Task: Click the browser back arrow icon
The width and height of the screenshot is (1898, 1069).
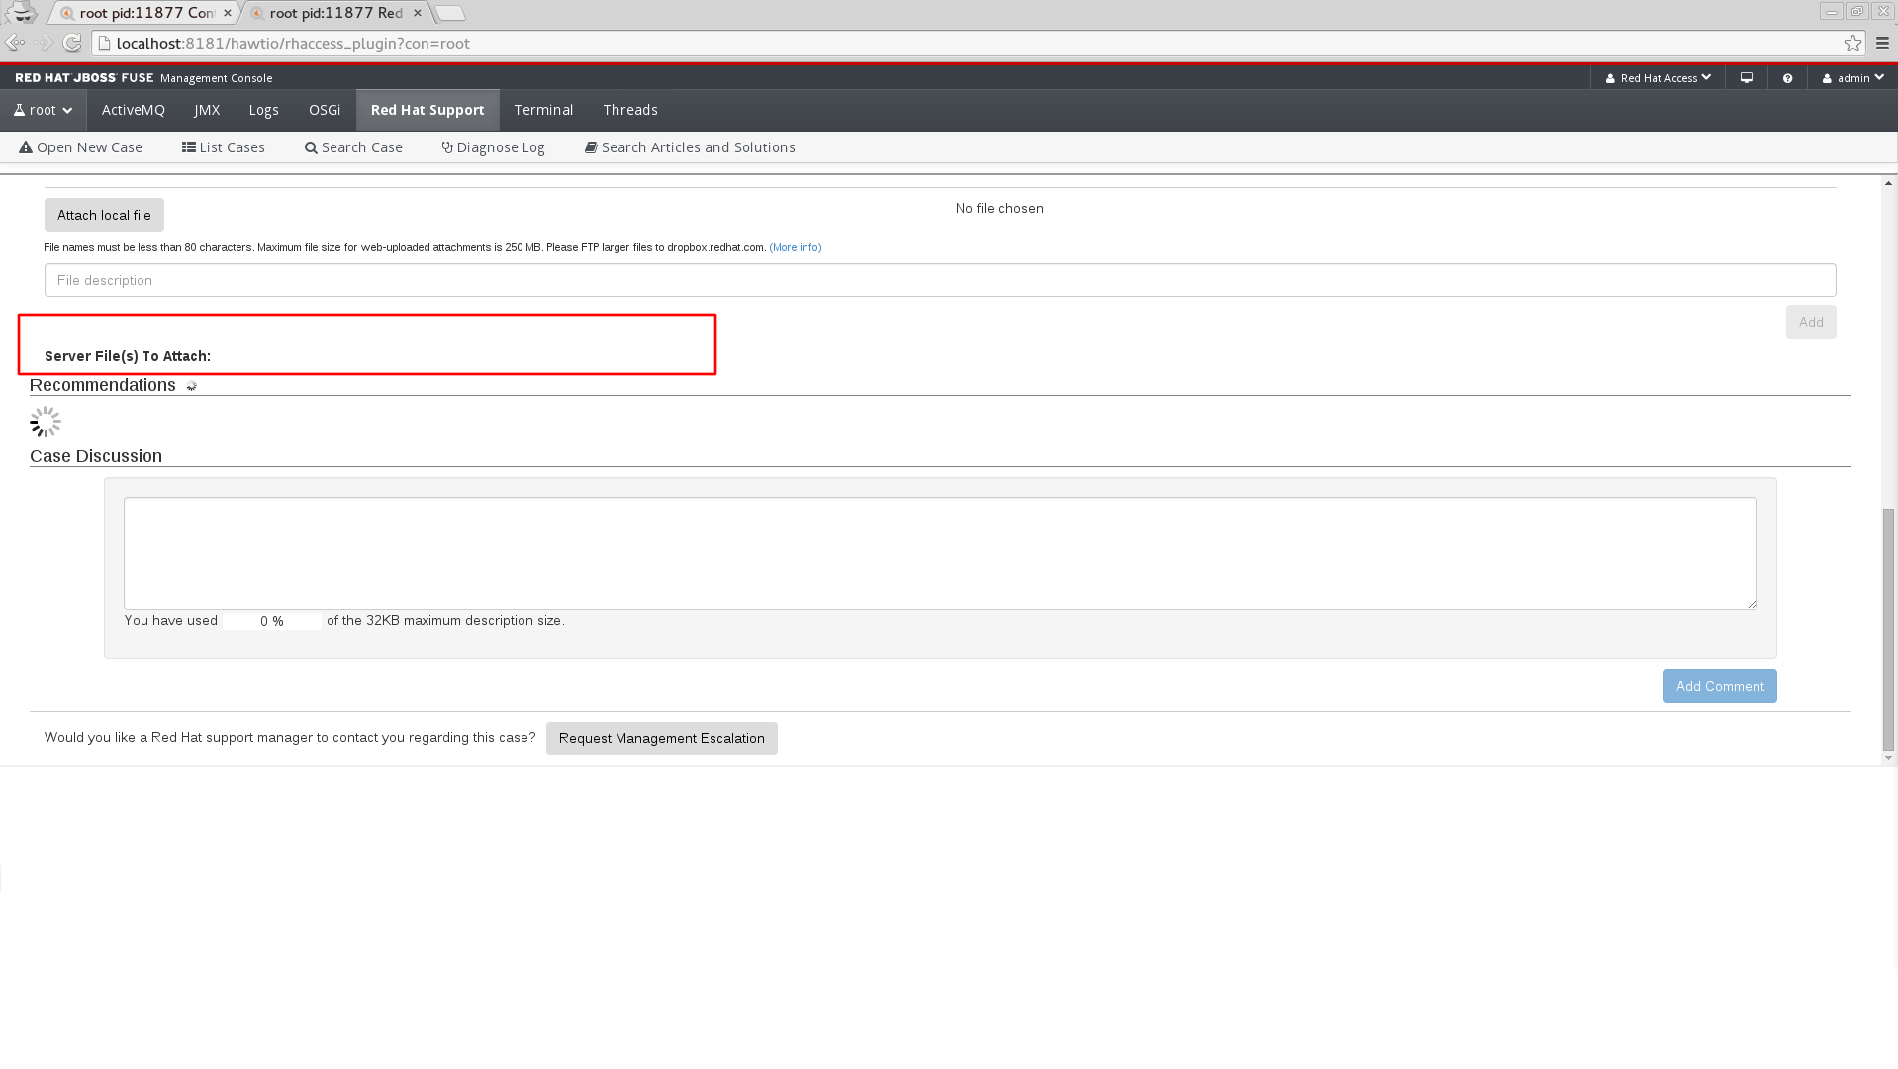Action: 16,43
